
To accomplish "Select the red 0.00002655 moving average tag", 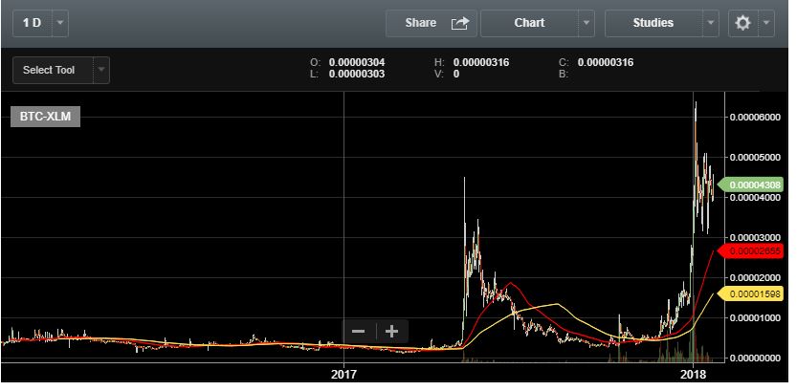I will coord(750,250).
